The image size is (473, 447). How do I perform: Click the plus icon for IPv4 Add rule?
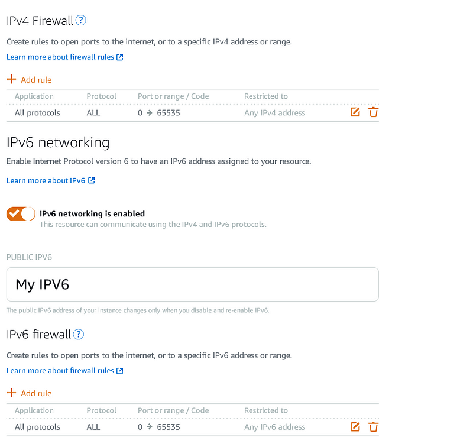pyautogui.click(x=11, y=79)
